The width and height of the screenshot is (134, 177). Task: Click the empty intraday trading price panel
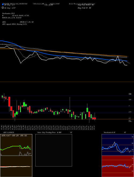(x=54, y=150)
